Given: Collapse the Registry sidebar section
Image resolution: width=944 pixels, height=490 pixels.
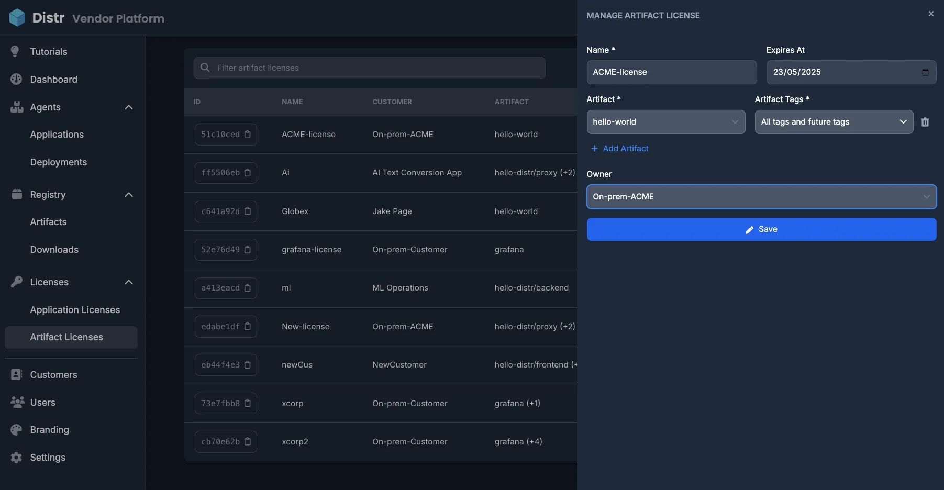Looking at the screenshot, I should click(129, 194).
